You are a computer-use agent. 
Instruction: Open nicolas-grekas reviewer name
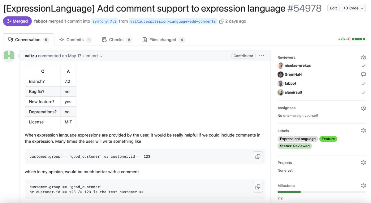(x=298, y=66)
